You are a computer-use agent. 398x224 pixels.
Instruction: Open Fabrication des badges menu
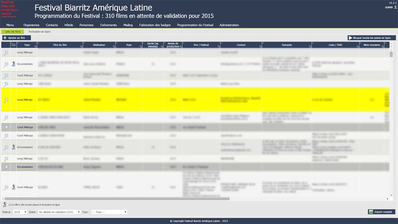[155, 25]
